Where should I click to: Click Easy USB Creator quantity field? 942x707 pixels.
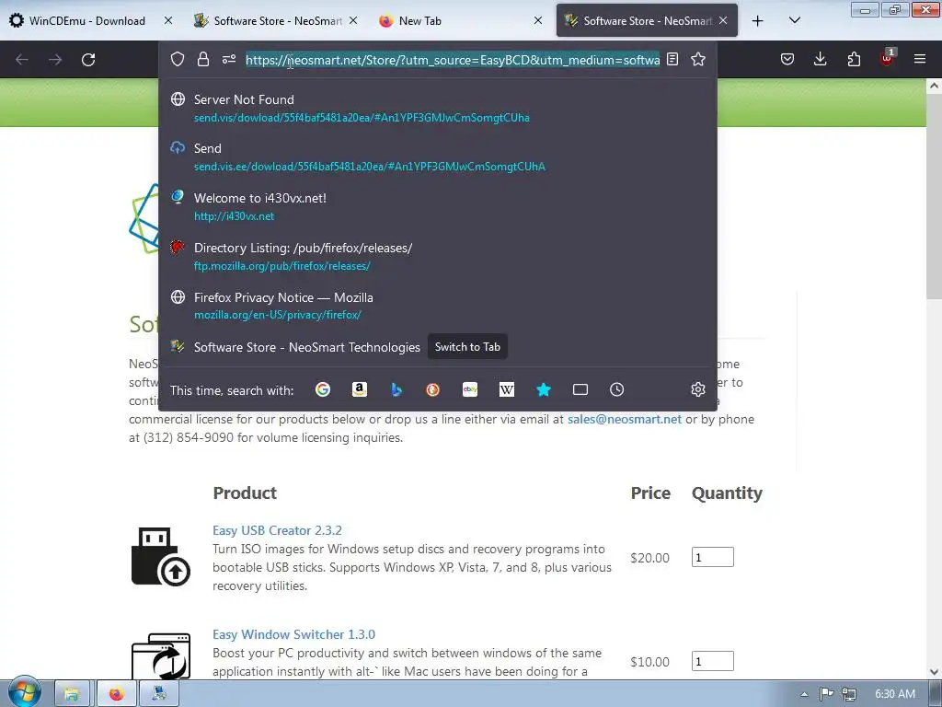coord(713,557)
